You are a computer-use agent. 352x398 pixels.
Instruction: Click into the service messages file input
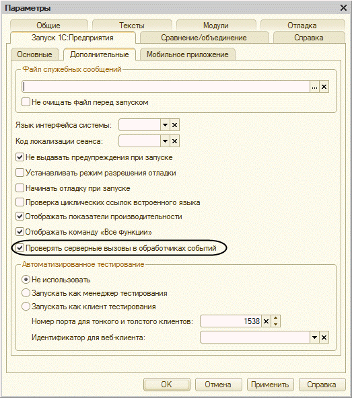click(166, 87)
